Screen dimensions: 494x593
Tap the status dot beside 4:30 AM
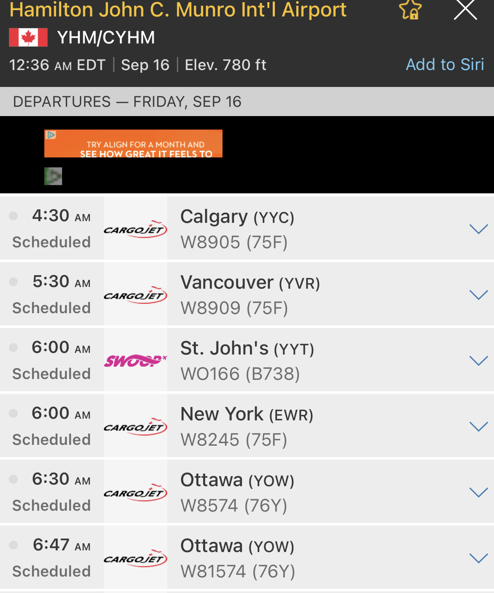pyautogui.click(x=14, y=216)
